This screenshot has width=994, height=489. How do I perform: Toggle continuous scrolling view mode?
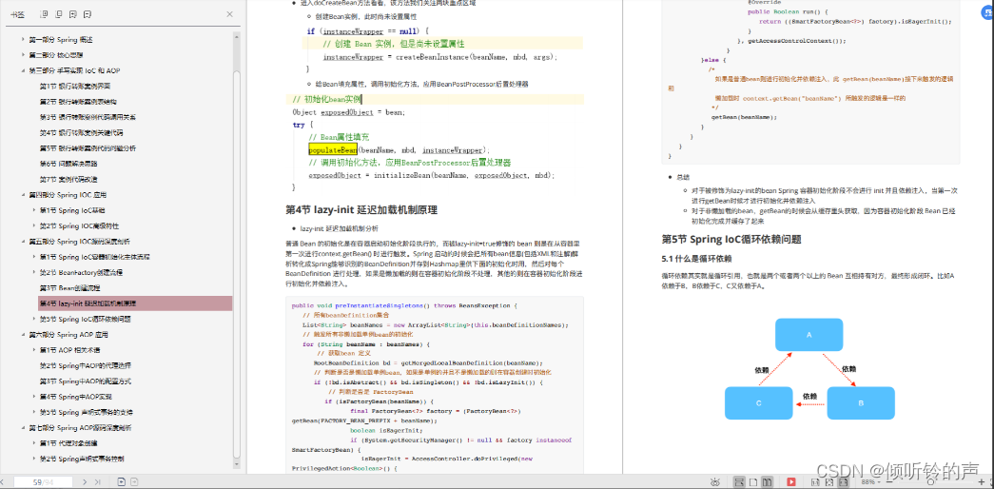pyautogui.click(x=738, y=482)
